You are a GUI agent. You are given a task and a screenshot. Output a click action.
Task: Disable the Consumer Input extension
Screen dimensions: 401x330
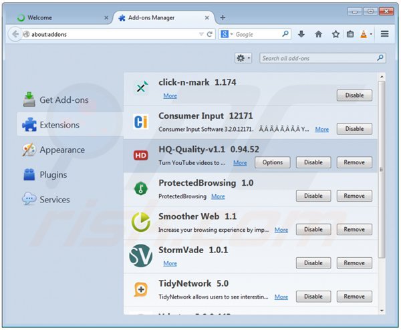point(354,129)
